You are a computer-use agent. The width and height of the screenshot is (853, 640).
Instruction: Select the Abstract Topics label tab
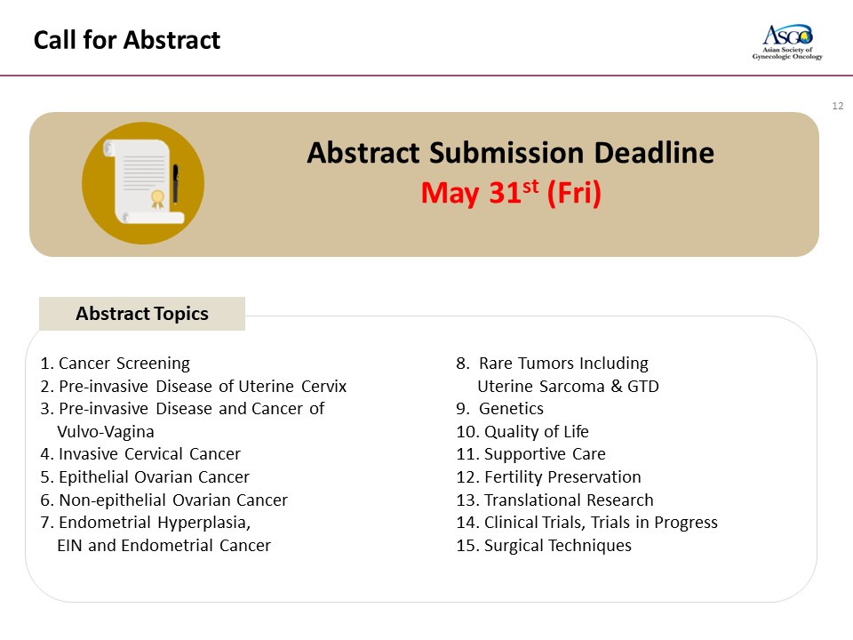(x=142, y=314)
